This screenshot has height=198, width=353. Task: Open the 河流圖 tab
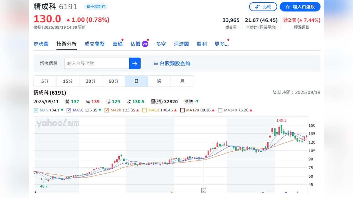point(181,44)
